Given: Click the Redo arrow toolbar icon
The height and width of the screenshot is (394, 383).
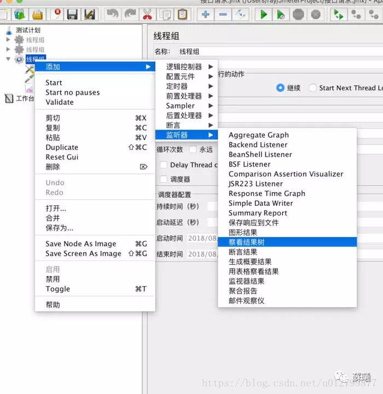Looking at the screenshot, I should 130,14.
